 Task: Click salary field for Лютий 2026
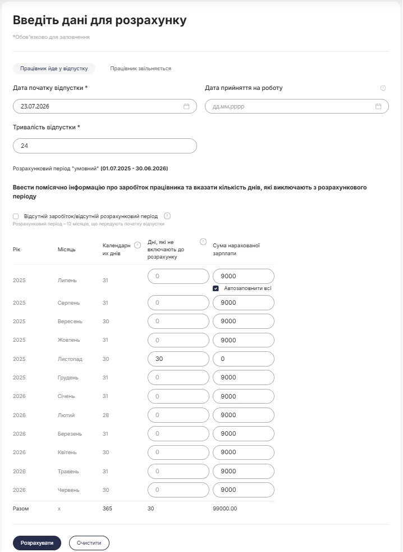click(x=244, y=415)
